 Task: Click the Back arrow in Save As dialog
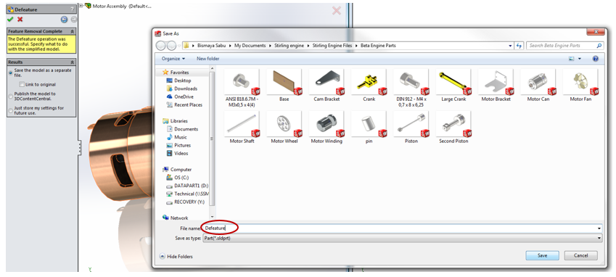[x=161, y=46]
